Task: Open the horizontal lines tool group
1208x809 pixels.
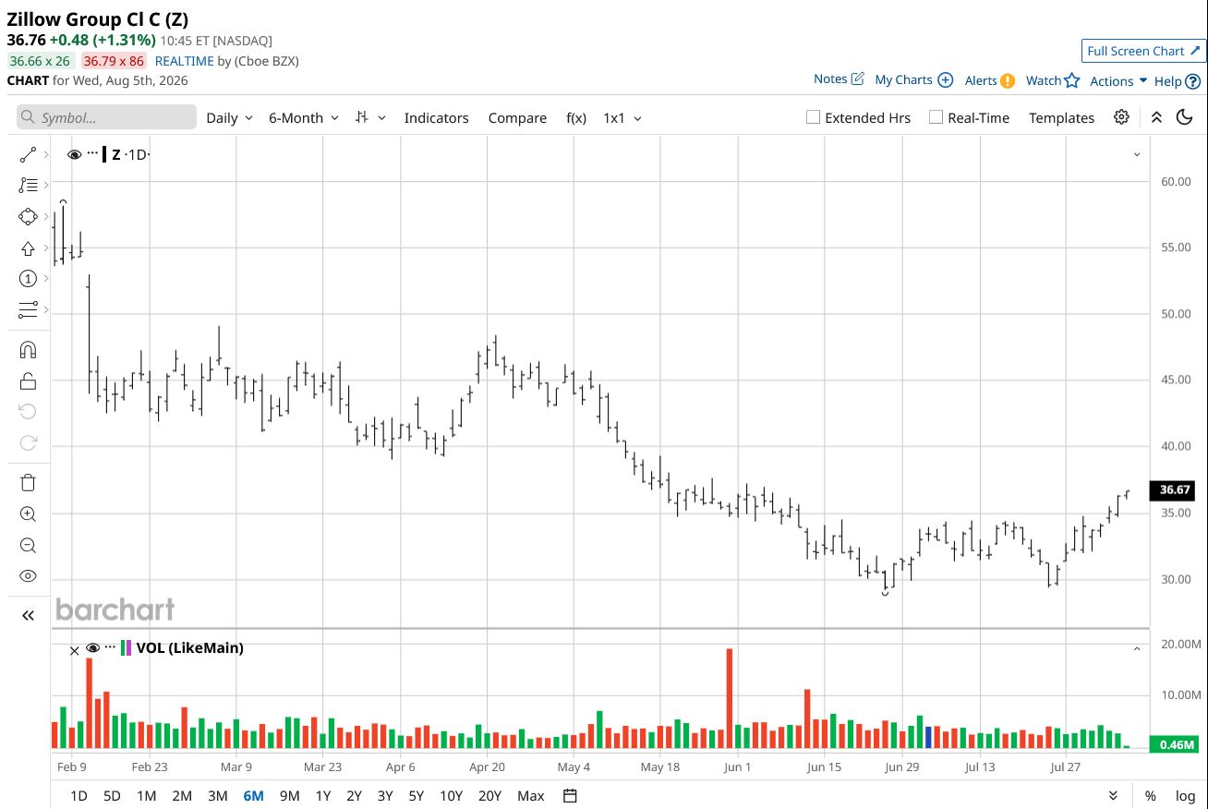Action: (x=28, y=309)
